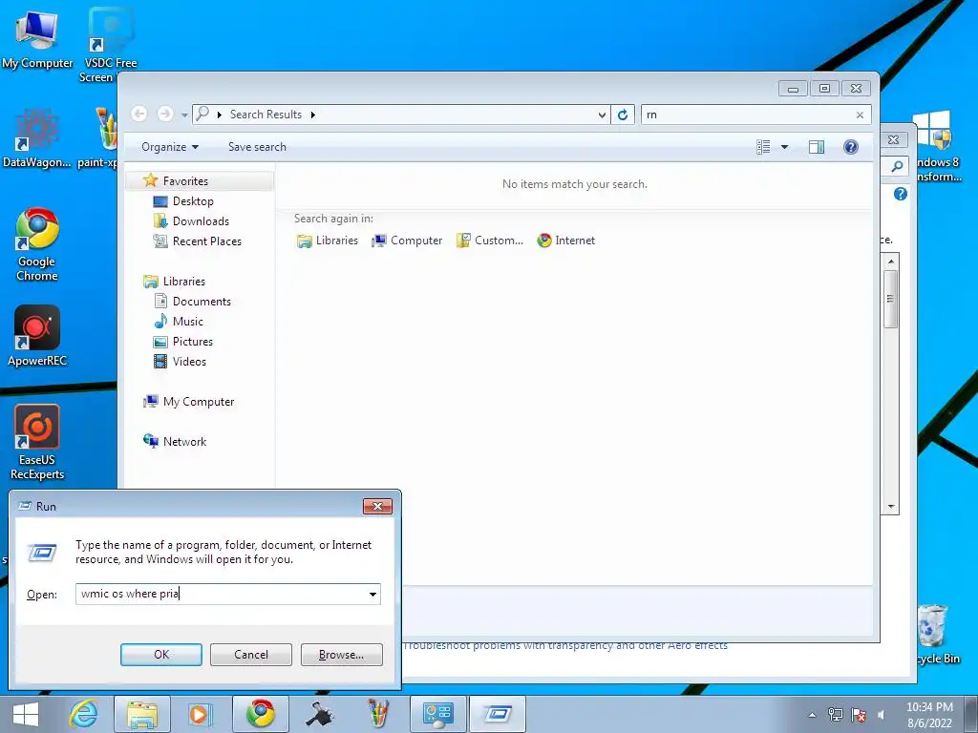Click Browse in the Run dialog
The height and width of the screenshot is (733, 978).
coord(341,655)
